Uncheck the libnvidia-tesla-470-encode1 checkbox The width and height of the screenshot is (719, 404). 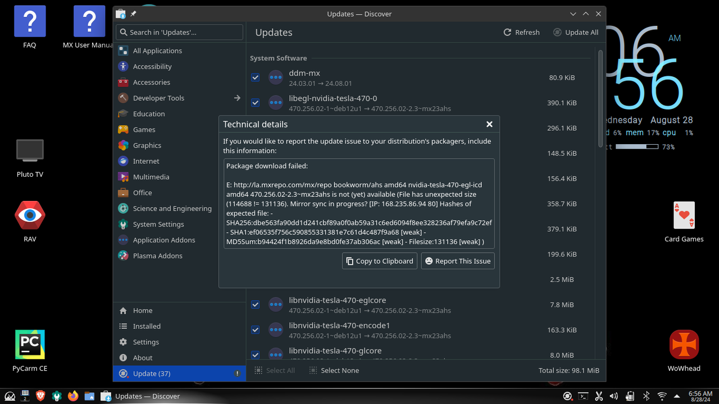point(255,330)
